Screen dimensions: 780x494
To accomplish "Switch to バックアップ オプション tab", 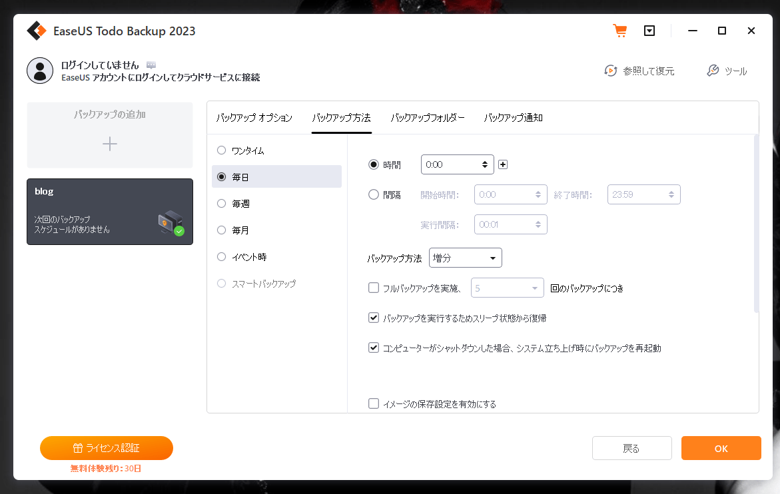I will (254, 118).
